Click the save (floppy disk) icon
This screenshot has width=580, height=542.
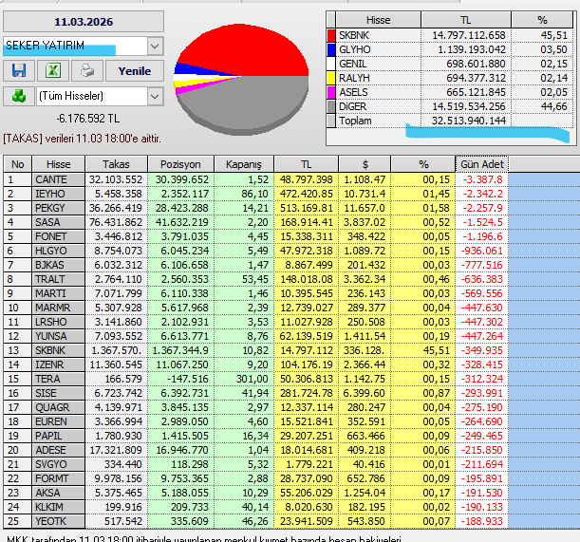(19, 70)
